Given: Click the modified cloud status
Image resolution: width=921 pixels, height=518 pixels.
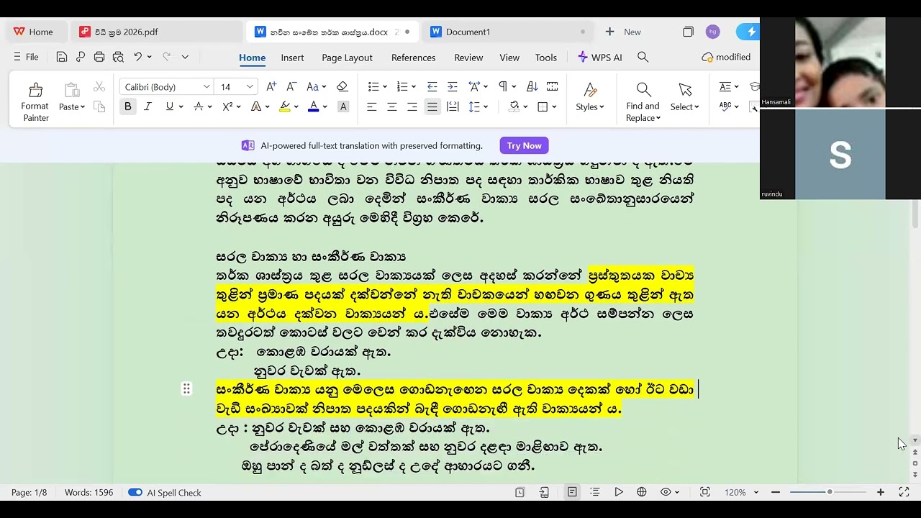Looking at the screenshot, I should (726, 57).
